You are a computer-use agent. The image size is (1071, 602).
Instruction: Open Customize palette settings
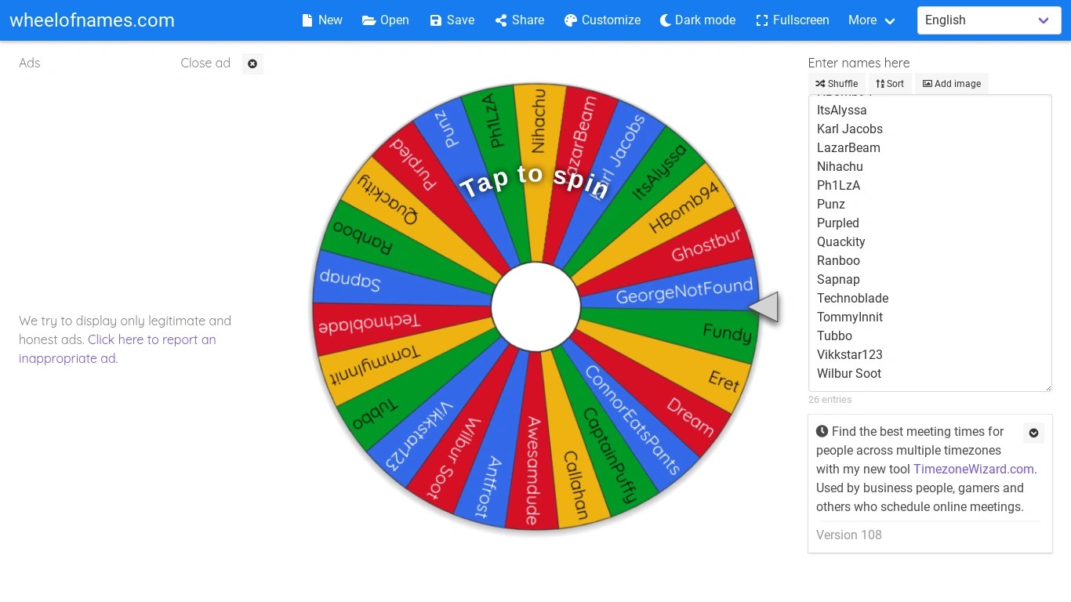[602, 20]
